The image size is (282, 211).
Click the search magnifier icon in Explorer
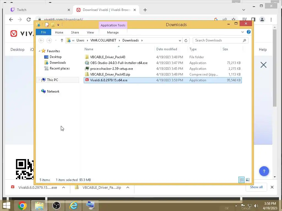click(x=244, y=40)
